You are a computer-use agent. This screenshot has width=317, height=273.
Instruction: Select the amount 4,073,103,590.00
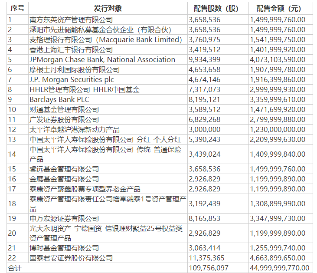point(278,59)
